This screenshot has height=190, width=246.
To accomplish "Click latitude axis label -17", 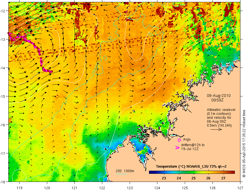I will coord(3,153).
